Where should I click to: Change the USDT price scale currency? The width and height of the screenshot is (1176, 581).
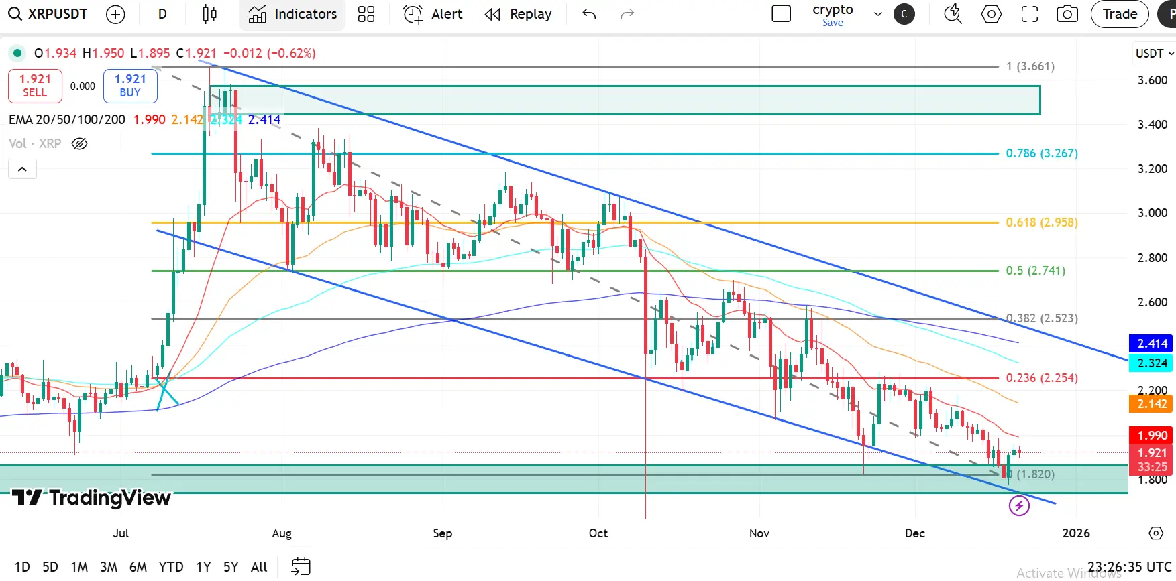pos(1154,54)
